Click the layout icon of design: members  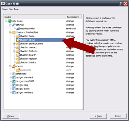click(14, 93)
